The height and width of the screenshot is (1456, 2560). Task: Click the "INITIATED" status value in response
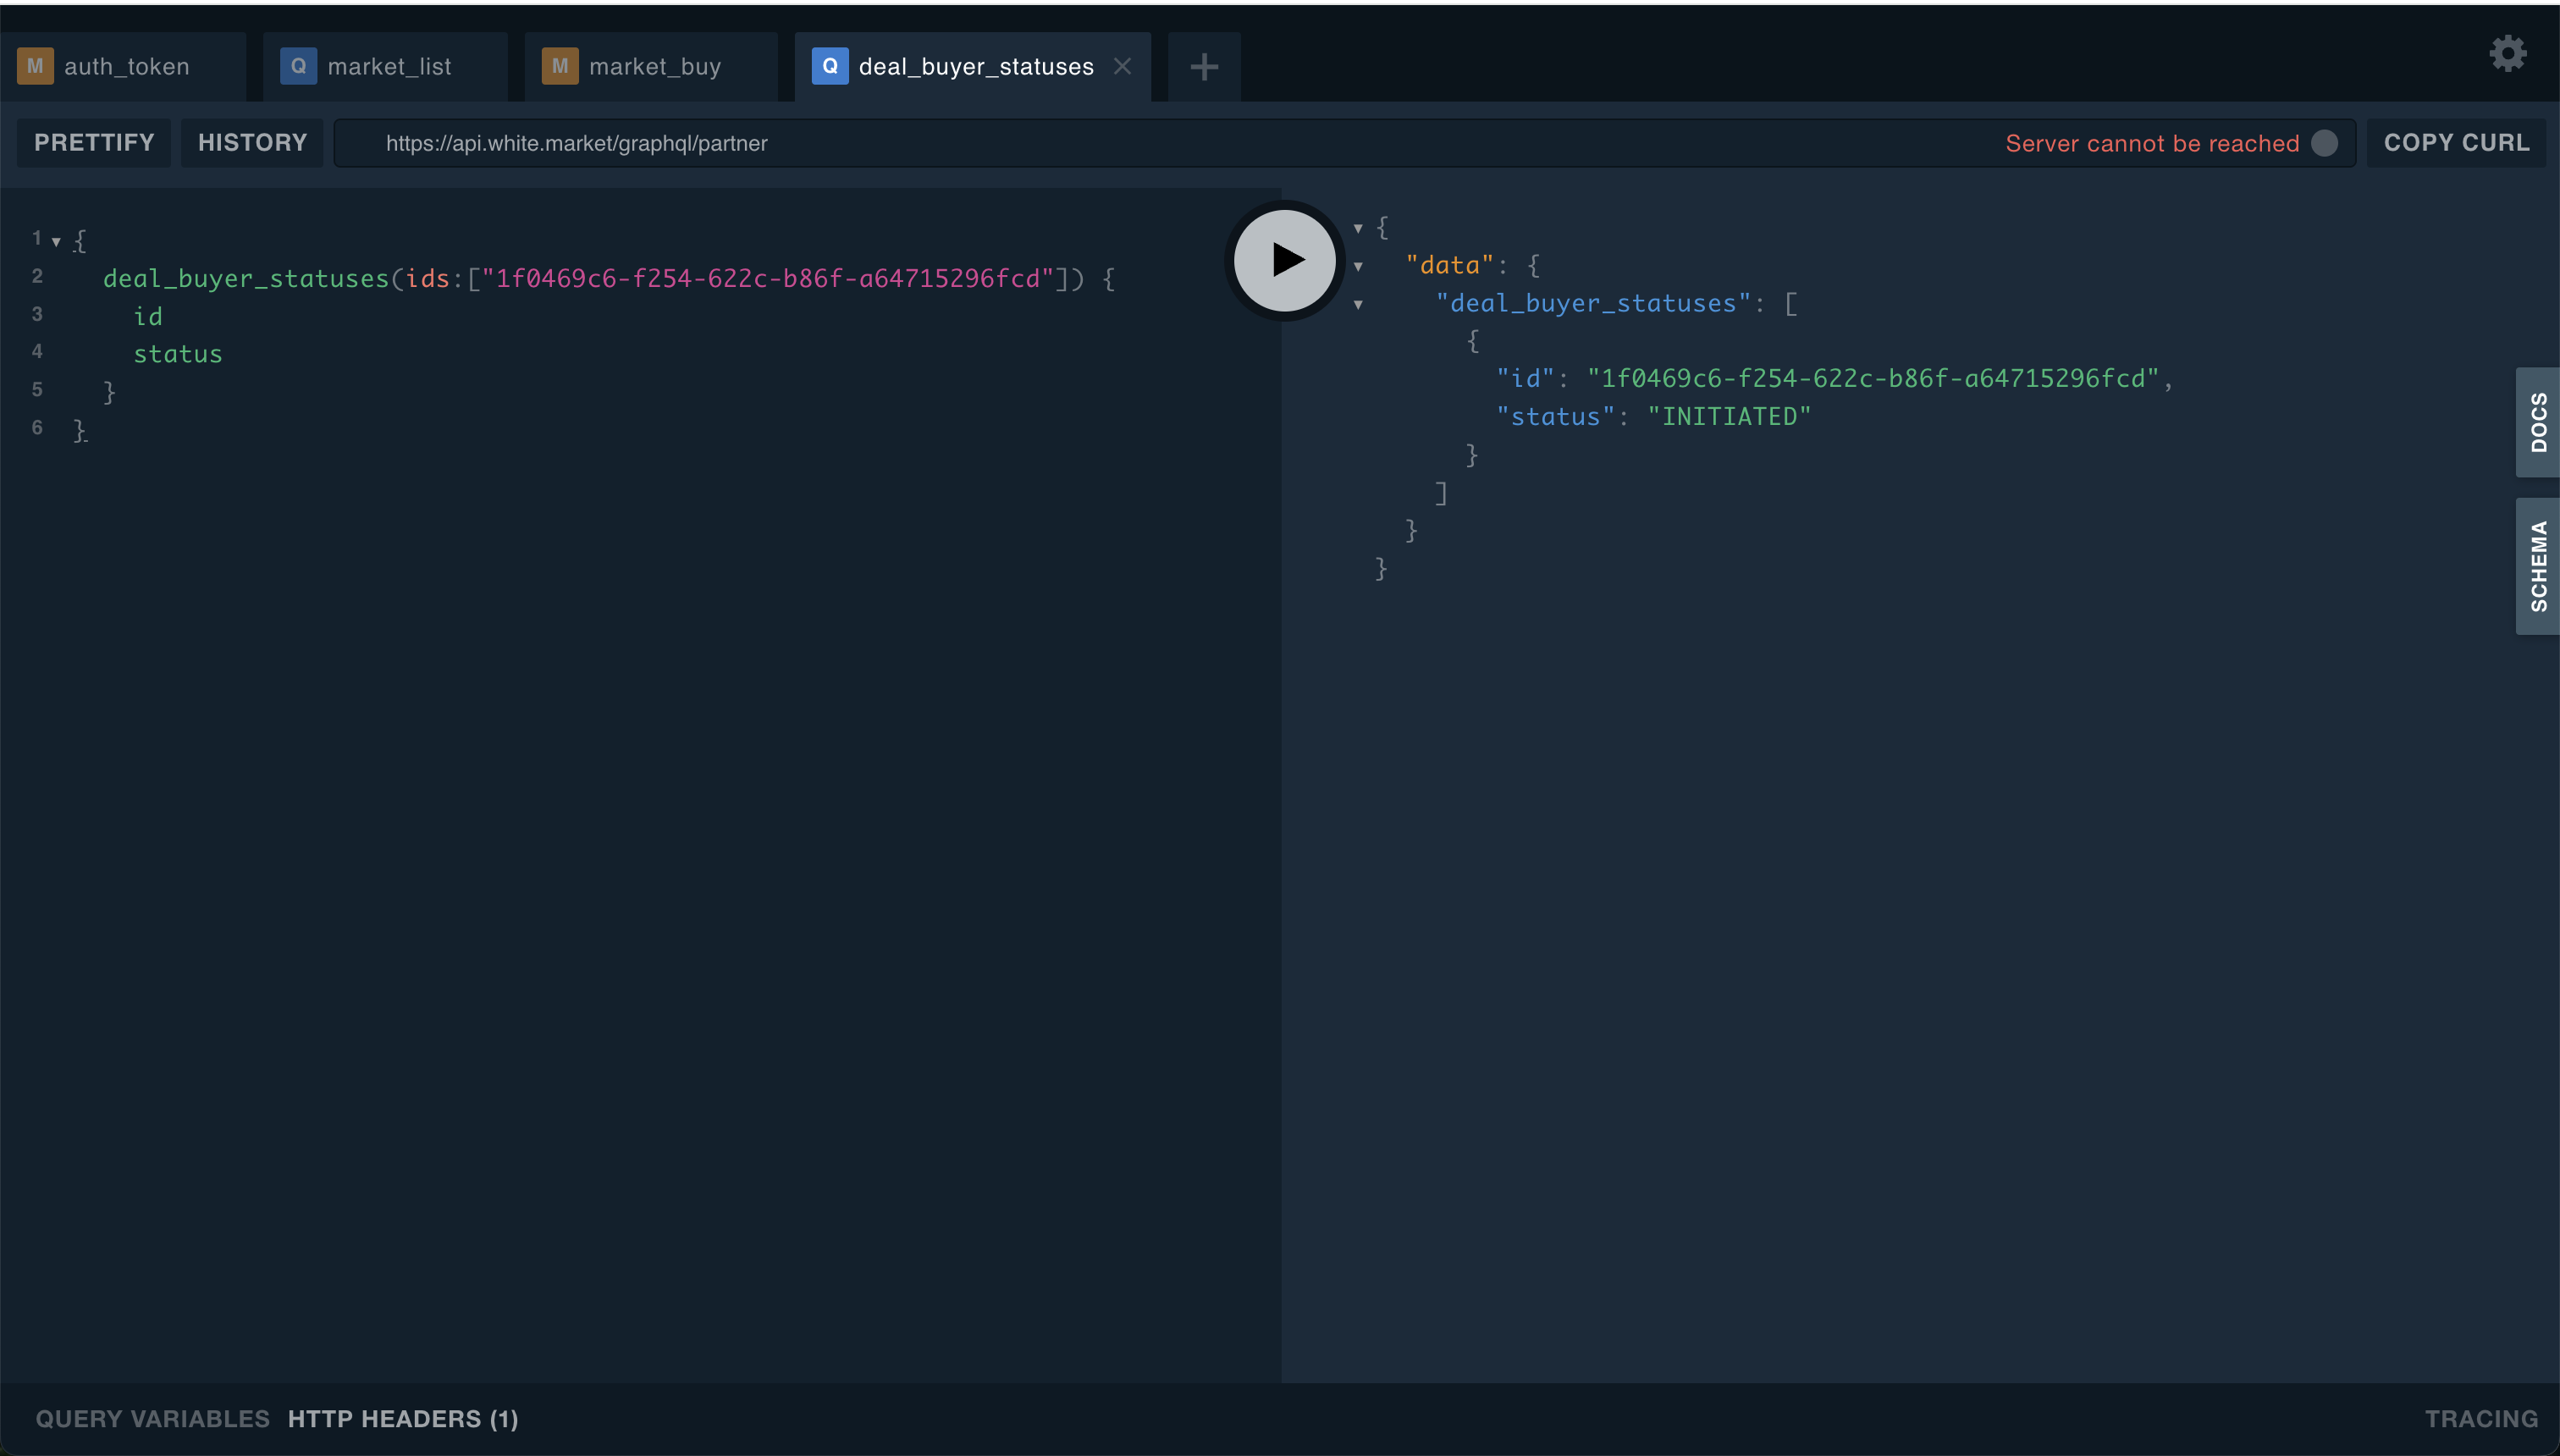1729,417
